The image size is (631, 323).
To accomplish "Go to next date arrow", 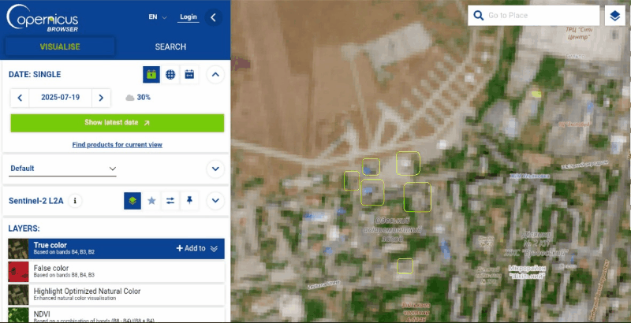I will [101, 98].
